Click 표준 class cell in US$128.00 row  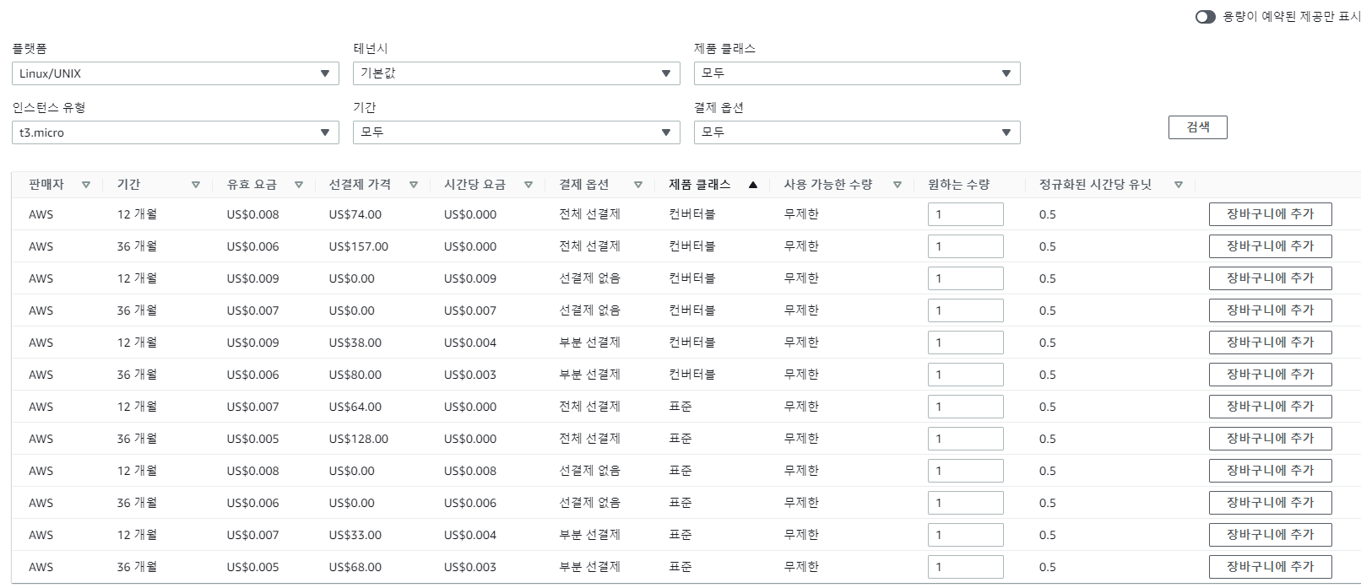[x=680, y=439]
